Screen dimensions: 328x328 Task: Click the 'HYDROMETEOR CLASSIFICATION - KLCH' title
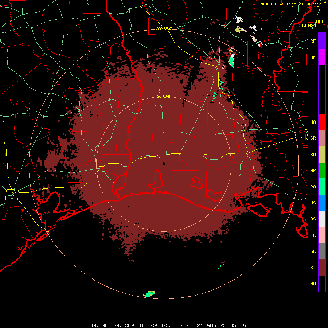tap(140, 325)
